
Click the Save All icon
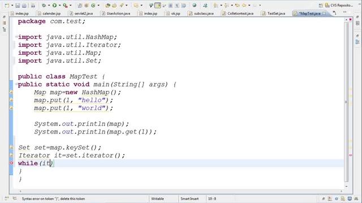click(x=24, y=5)
